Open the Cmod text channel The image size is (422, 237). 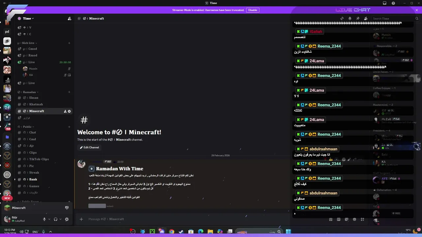point(44,49)
